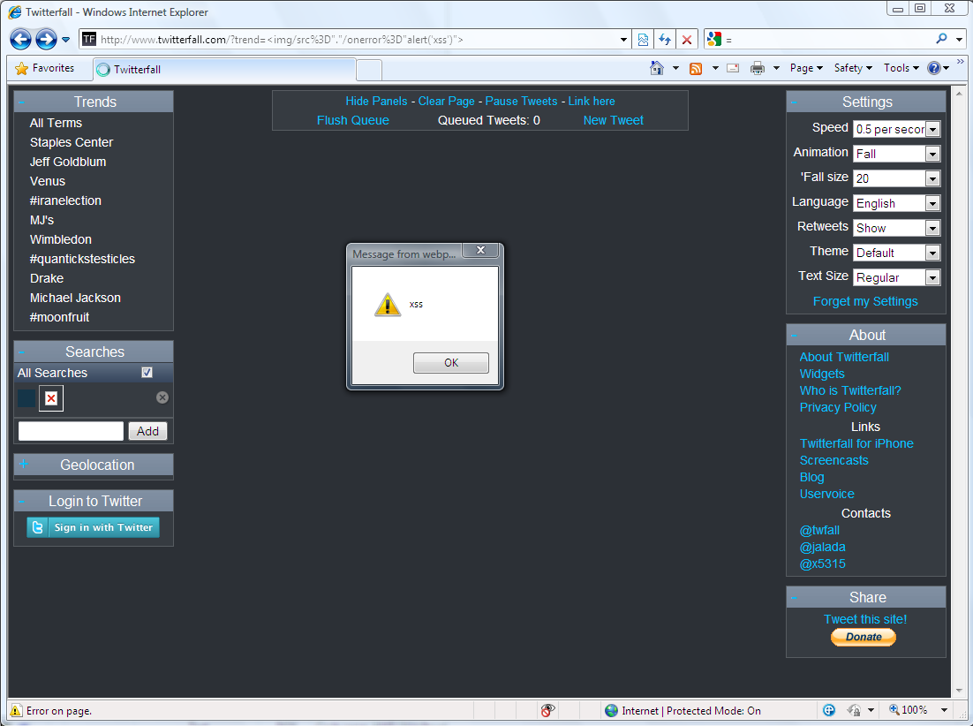
Task: Click the Compatibility View icon
Action: [644, 40]
